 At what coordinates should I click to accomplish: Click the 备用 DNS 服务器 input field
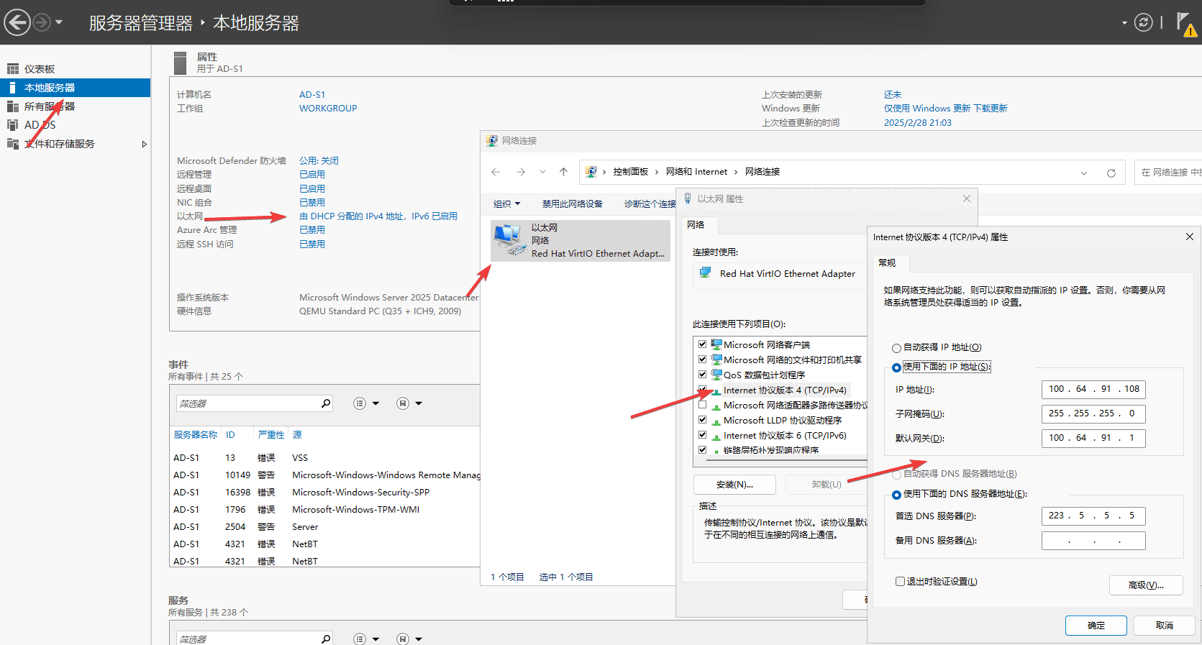1093,541
